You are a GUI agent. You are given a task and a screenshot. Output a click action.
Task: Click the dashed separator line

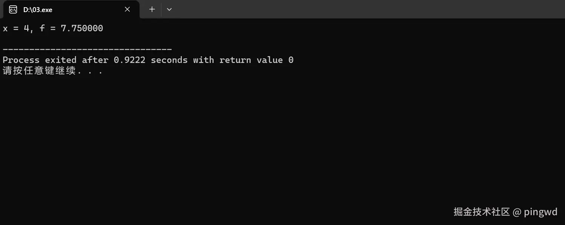pos(87,49)
